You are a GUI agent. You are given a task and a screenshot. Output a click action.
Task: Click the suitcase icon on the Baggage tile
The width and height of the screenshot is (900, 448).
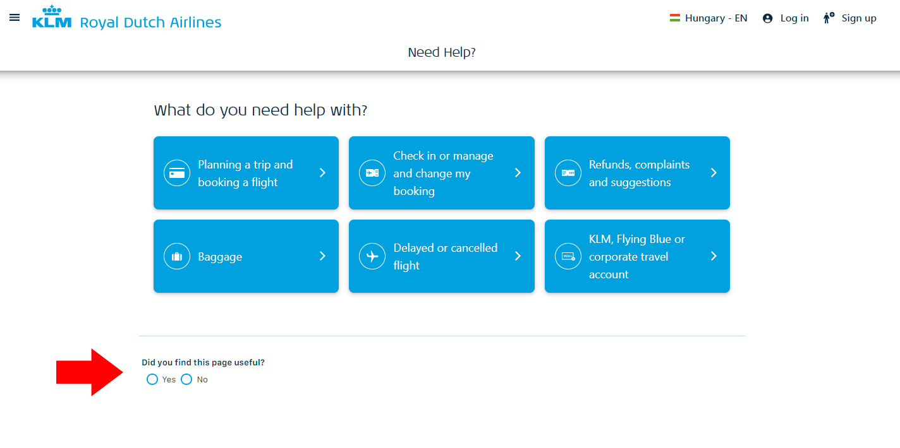pos(177,256)
